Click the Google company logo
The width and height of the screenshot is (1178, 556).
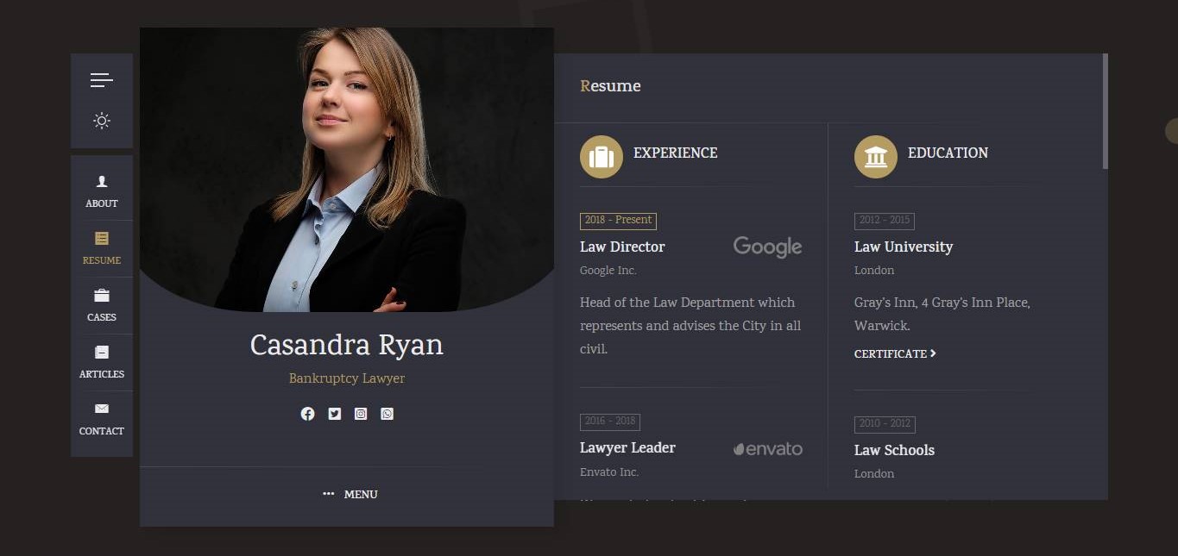[767, 247]
